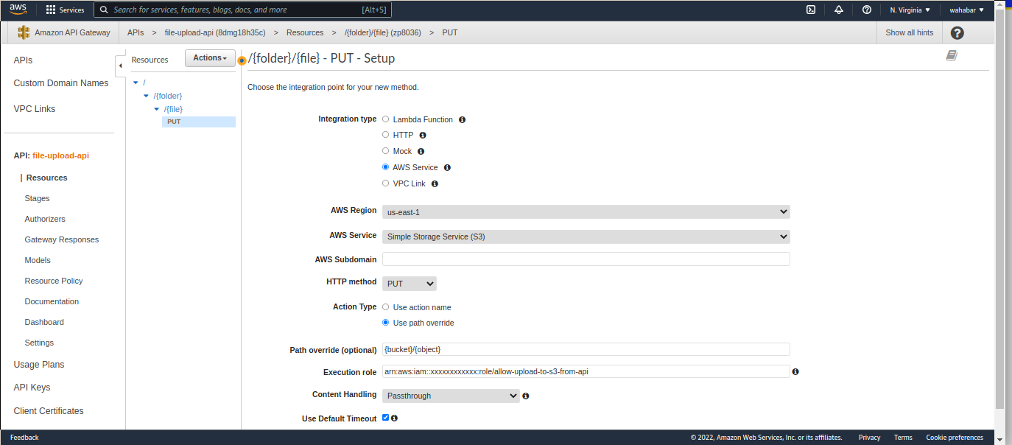Go to Models section
The height and width of the screenshot is (445, 1012).
point(38,261)
